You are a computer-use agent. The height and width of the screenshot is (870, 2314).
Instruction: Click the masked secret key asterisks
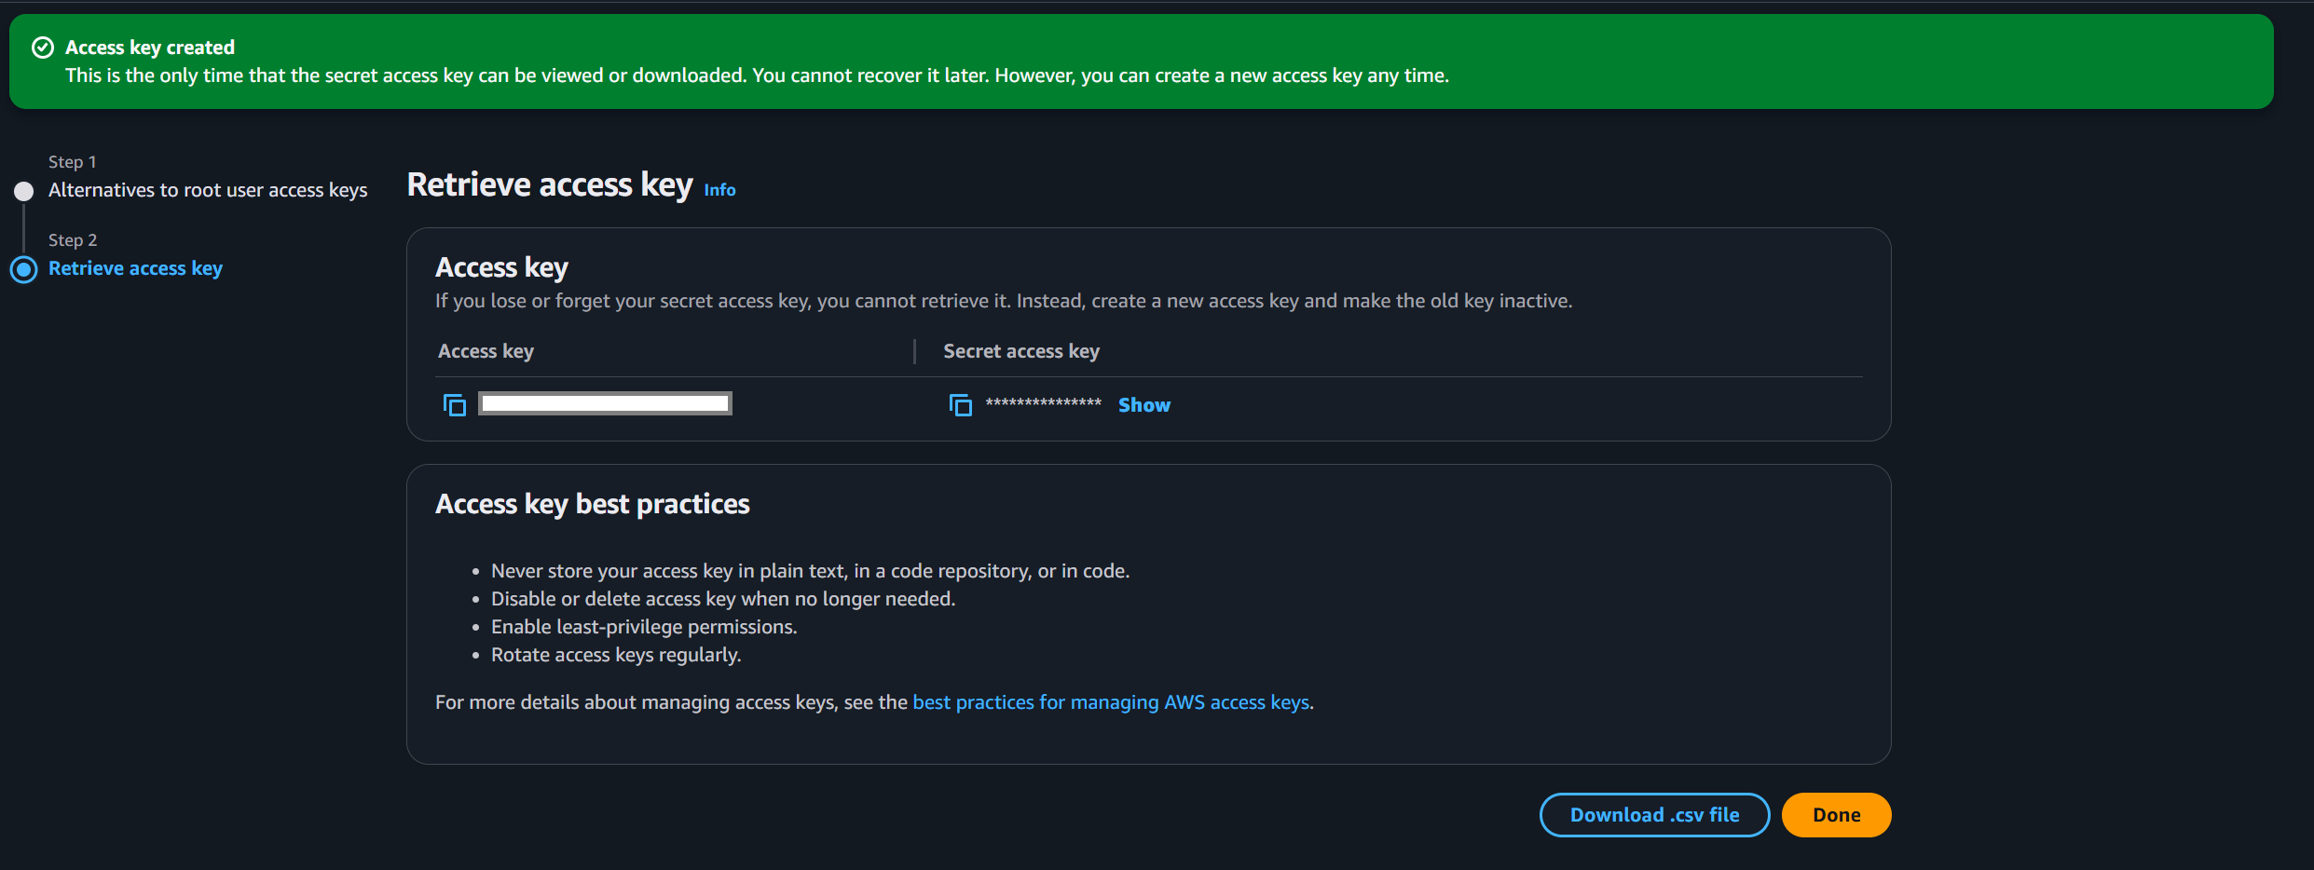coord(1043,404)
